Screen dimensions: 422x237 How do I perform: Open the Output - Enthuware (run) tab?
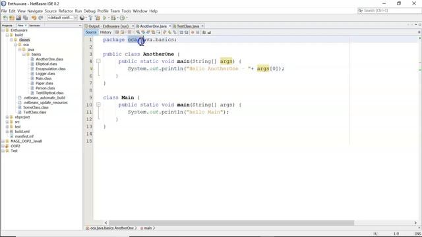pyautogui.click(x=108, y=26)
